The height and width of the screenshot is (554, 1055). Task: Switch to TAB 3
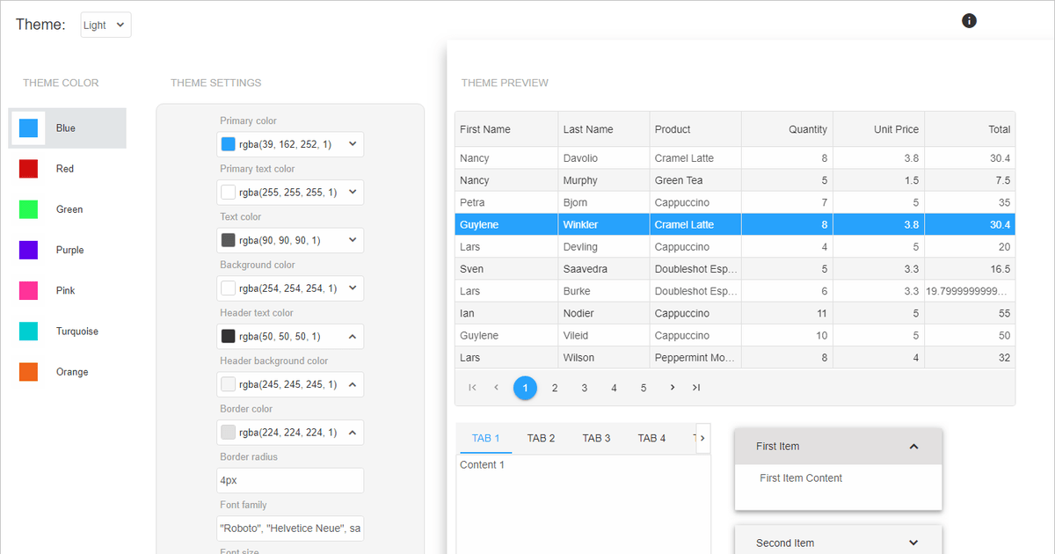(596, 438)
